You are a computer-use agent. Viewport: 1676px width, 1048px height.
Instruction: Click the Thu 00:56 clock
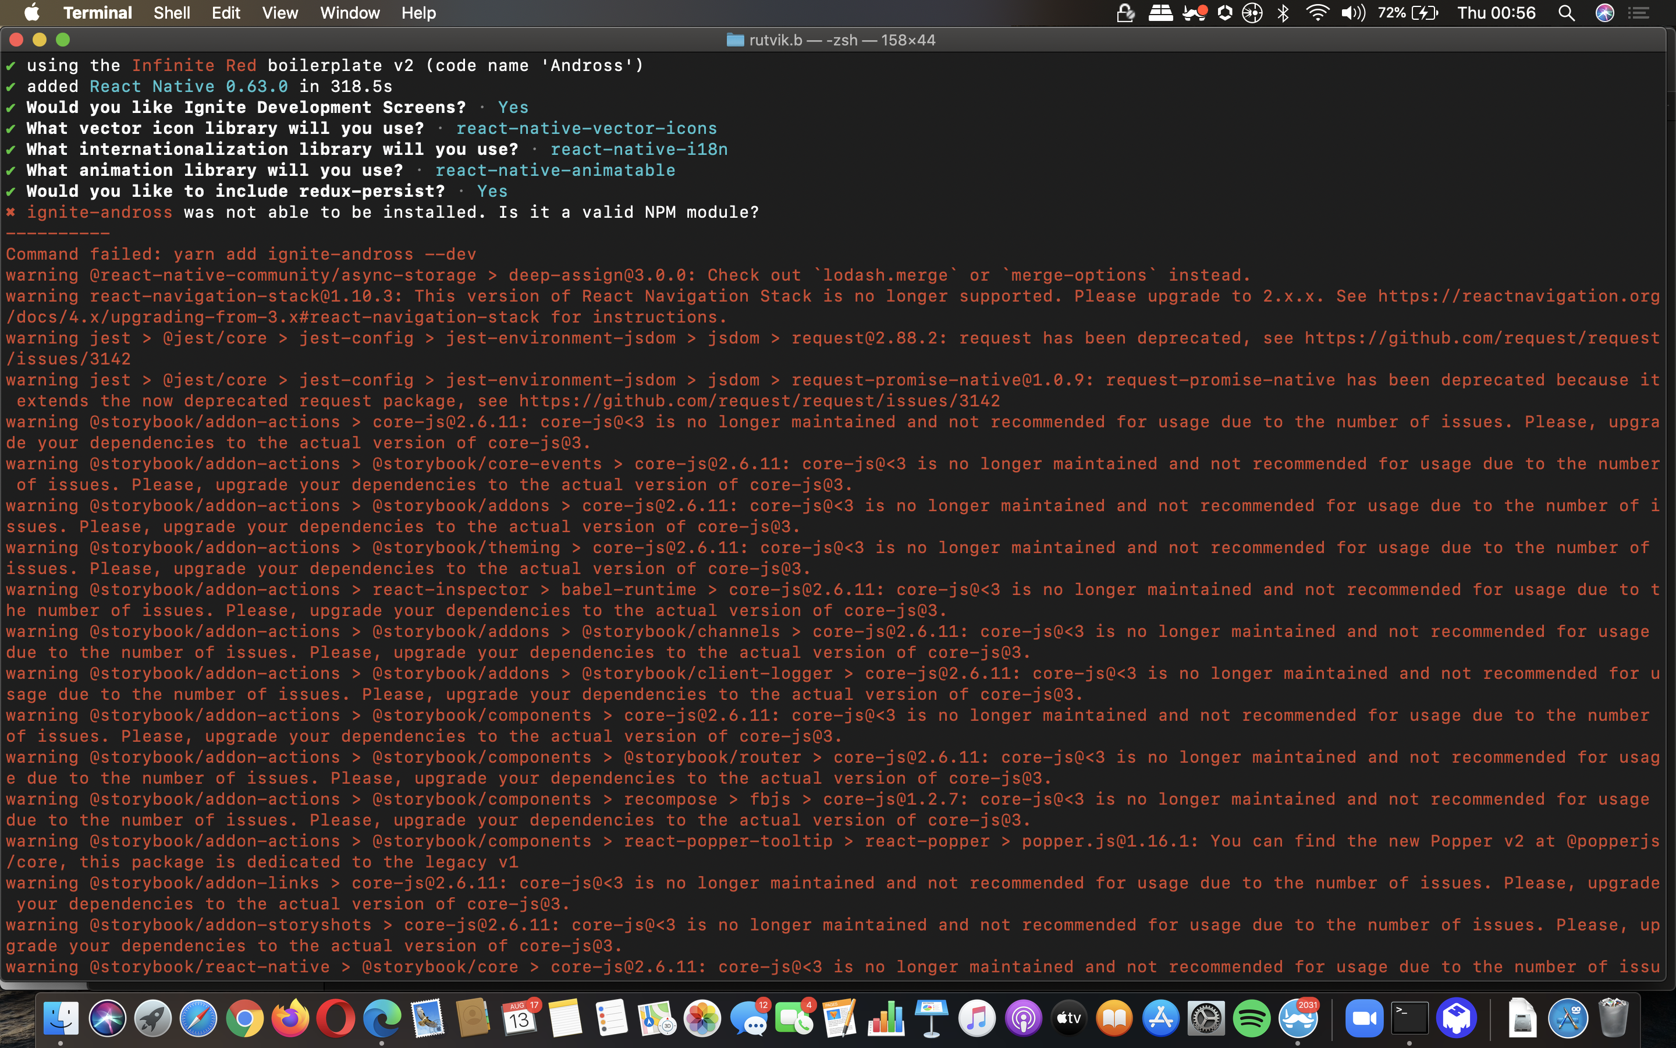[x=1497, y=12]
